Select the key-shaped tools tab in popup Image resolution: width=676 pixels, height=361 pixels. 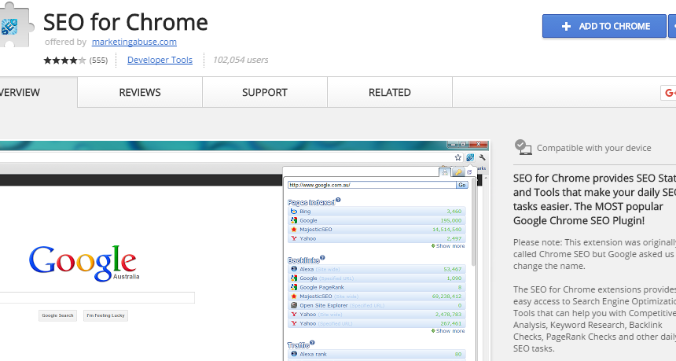pyautogui.click(x=457, y=172)
